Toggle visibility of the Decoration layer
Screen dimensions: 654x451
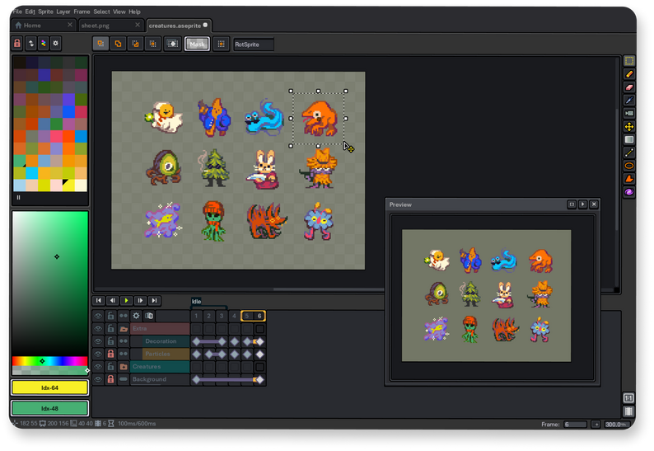tap(98, 341)
